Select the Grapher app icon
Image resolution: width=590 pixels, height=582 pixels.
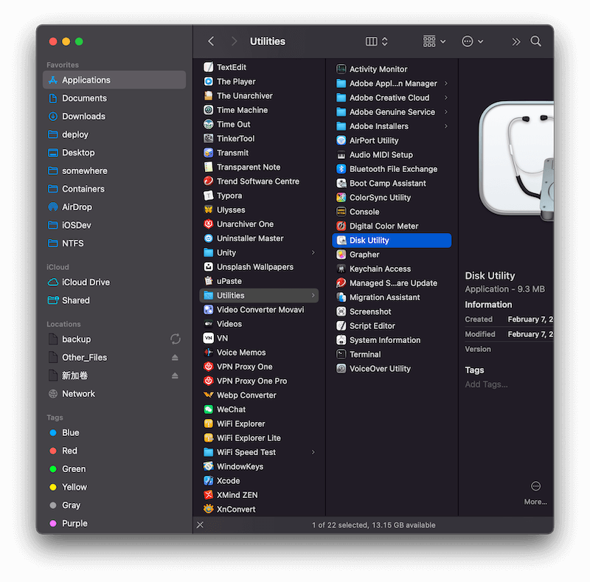(341, 254)
